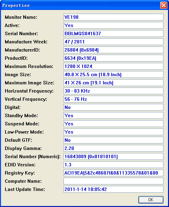Click the Vertical Frequency field

click(113, 99)
